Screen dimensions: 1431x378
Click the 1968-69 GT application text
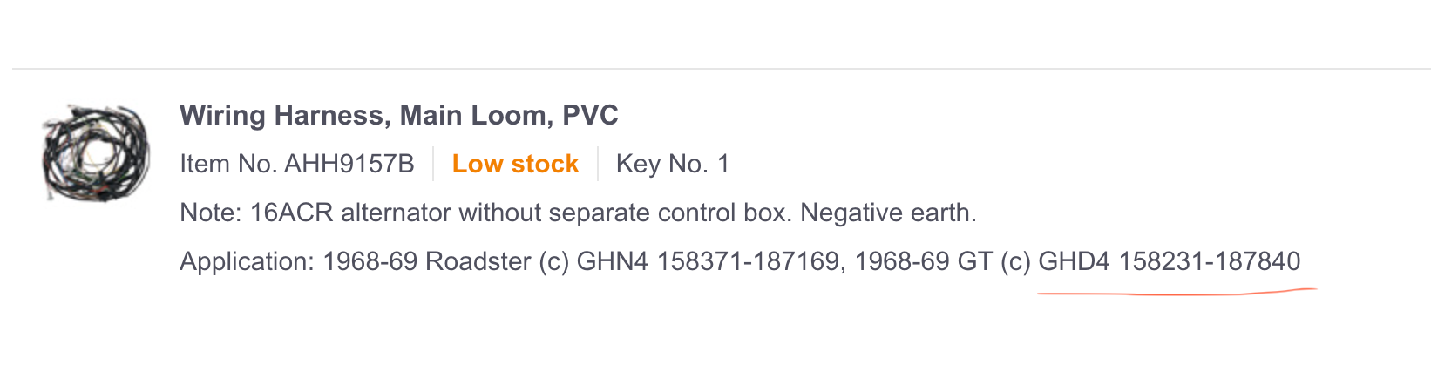pos(923,261)
